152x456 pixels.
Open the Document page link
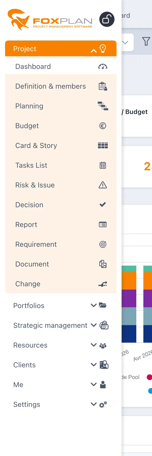point(61,264)
